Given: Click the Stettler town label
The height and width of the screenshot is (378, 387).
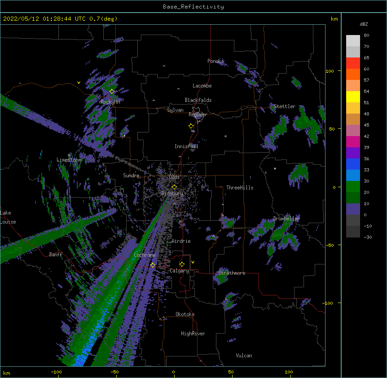Looking at the screenshot, I should (285, 106).
